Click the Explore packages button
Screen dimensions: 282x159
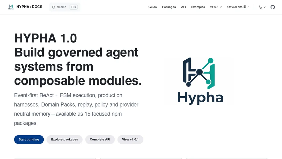click(64, 140)
